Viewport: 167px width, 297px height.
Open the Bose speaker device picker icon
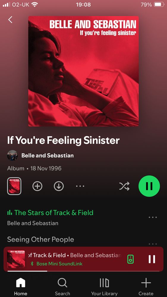pos(130,259)
